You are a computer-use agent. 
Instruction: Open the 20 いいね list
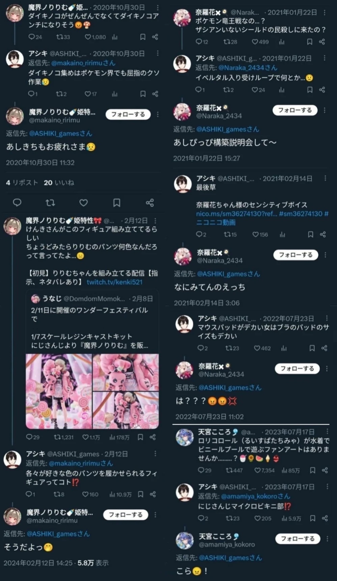59,183
